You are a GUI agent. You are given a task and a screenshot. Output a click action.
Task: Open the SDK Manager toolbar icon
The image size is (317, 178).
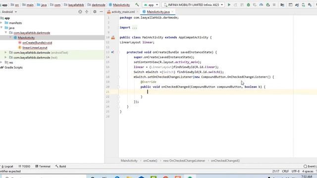[x=310, y=4]
